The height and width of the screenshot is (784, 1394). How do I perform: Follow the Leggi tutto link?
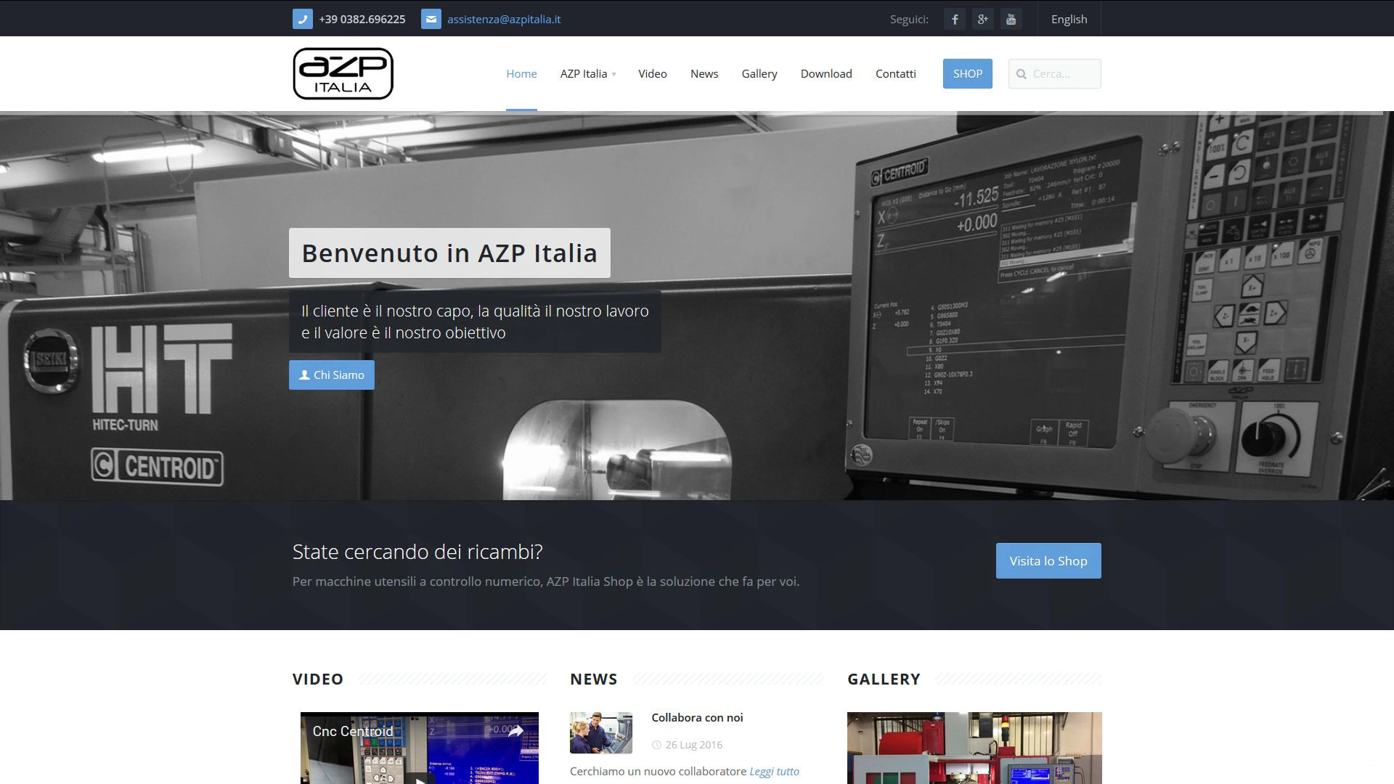point(774,772)
